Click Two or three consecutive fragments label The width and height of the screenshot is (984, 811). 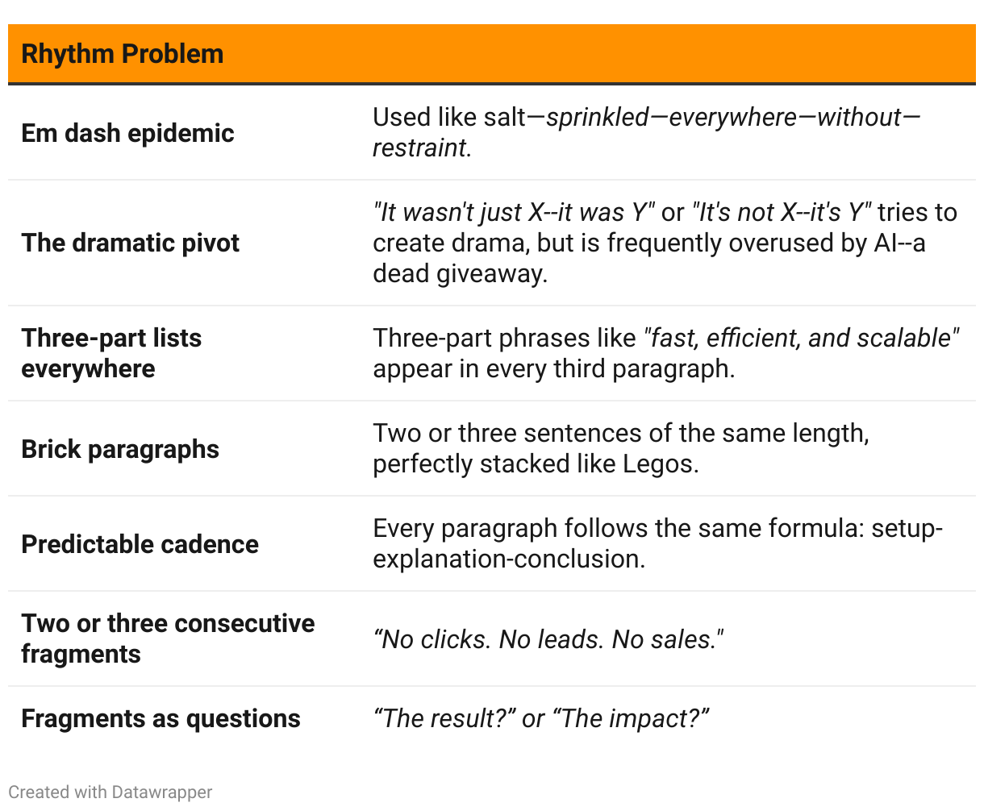[x=168, y=638]
